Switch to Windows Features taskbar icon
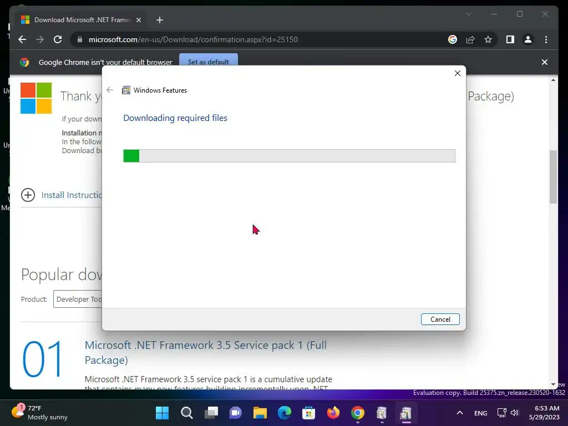 point(406,413)
